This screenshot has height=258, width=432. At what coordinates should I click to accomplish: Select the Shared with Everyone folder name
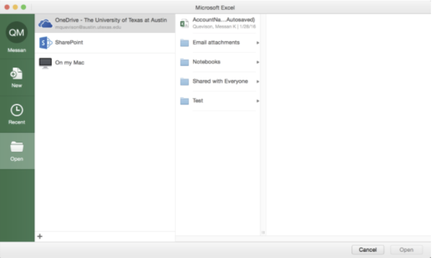tap(220, 81)
